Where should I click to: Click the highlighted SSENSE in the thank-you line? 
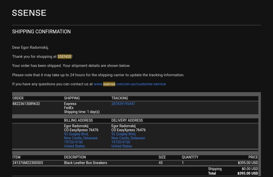point(64,56)
